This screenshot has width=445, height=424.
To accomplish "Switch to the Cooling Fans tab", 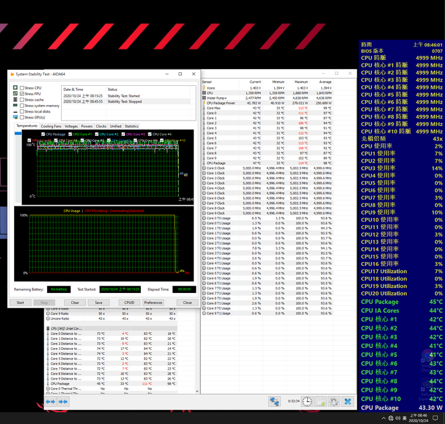I will point(51,126).
